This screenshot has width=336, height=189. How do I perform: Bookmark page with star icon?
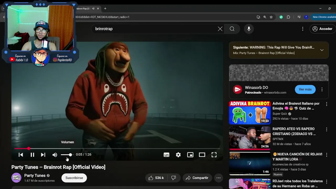(x=271, y=17)
